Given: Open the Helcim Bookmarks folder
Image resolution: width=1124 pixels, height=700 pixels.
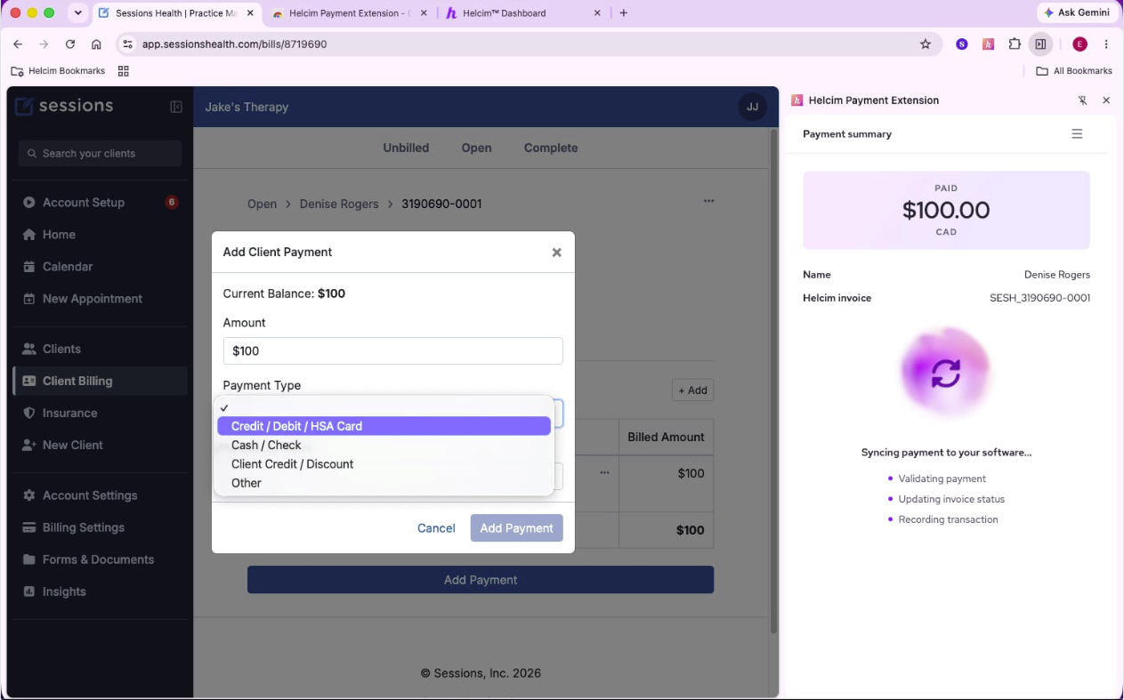Looking at the screenshot, I should [58, 70].
